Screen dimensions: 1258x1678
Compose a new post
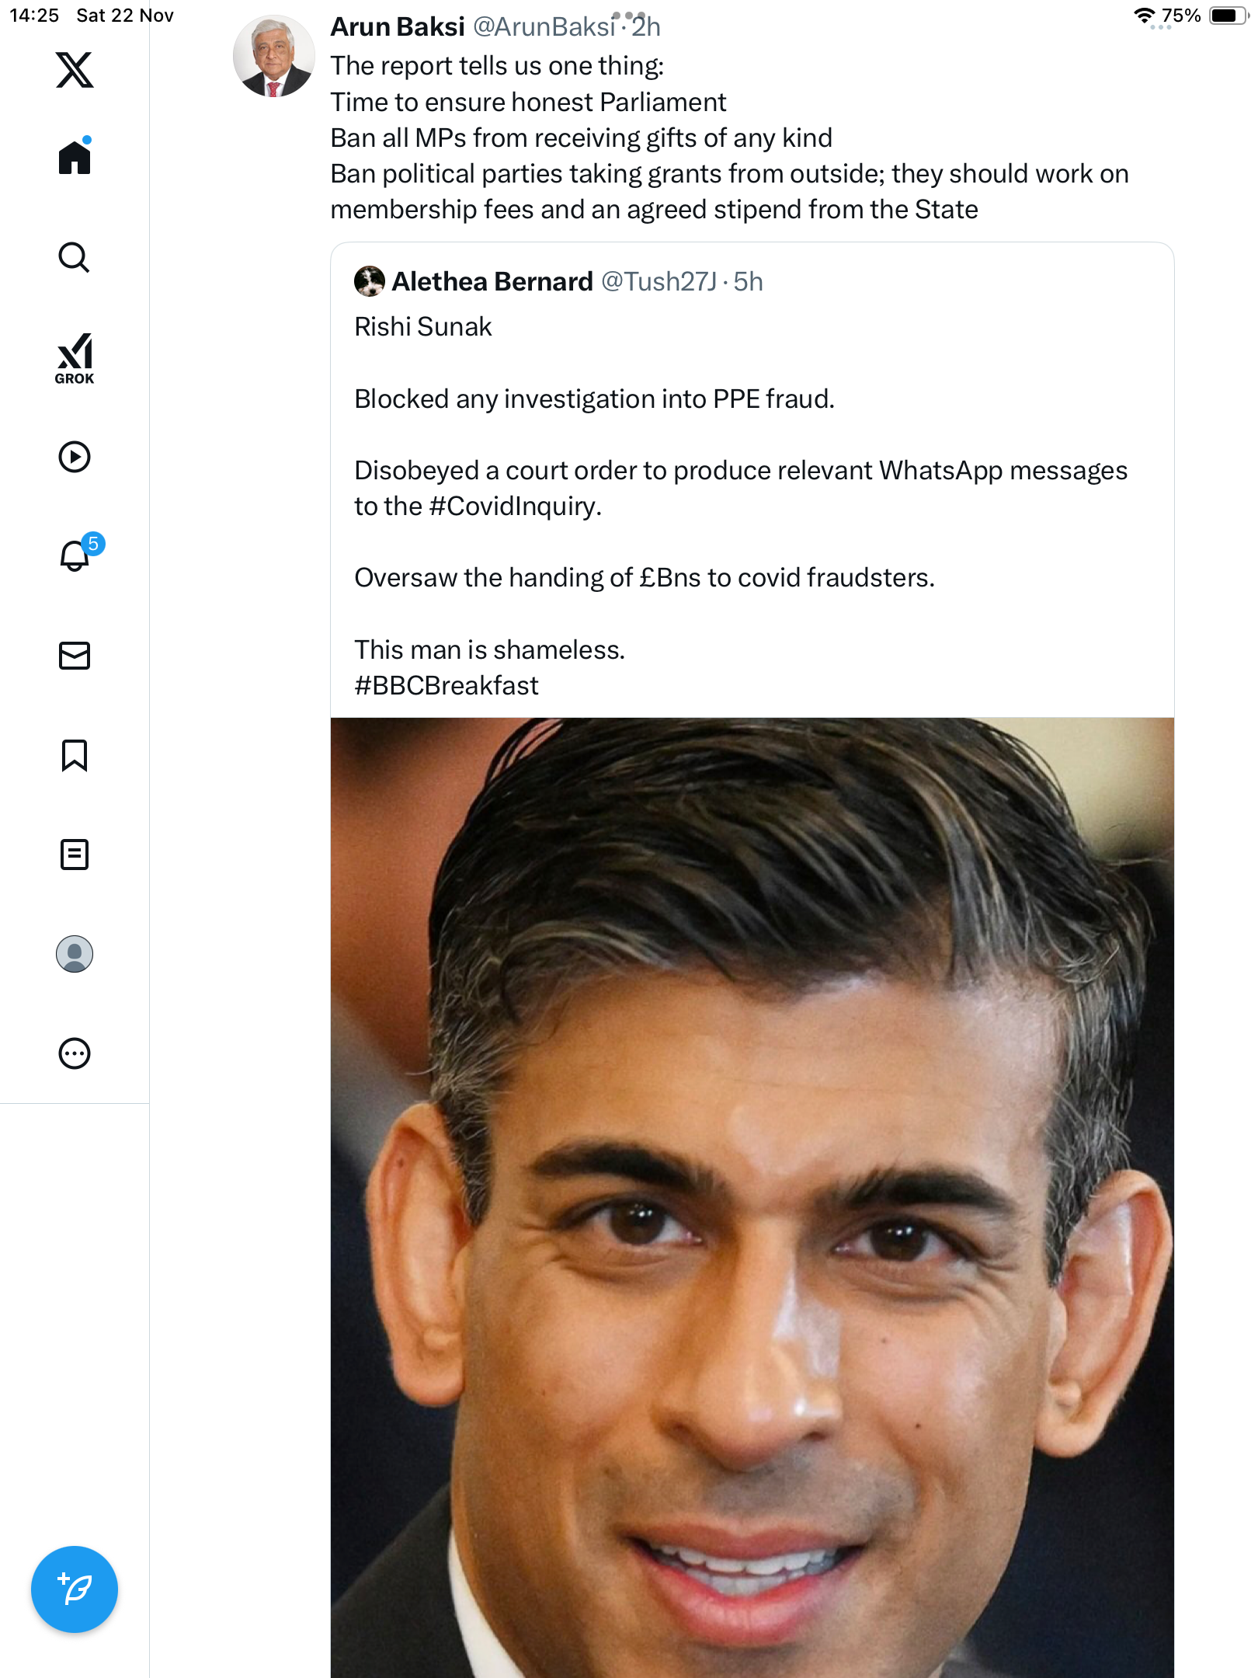(75, 1589)
